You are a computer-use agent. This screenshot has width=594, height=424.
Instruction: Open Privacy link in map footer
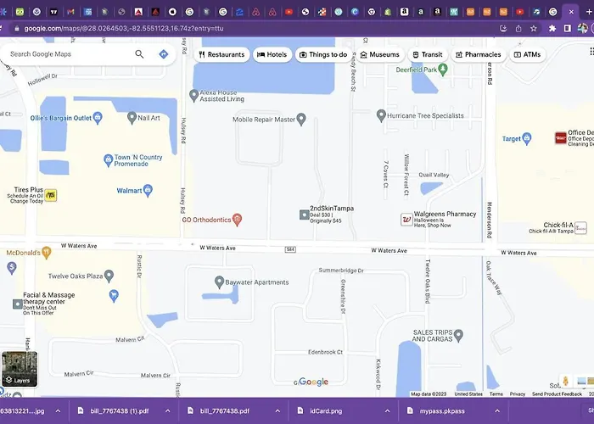(x=517, y=394)
